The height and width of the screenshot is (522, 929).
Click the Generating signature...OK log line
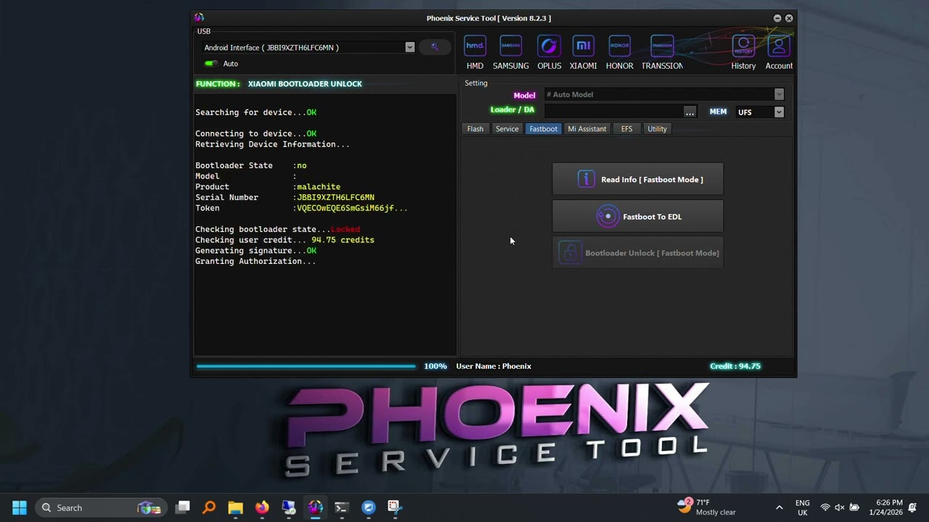(255, 251)
